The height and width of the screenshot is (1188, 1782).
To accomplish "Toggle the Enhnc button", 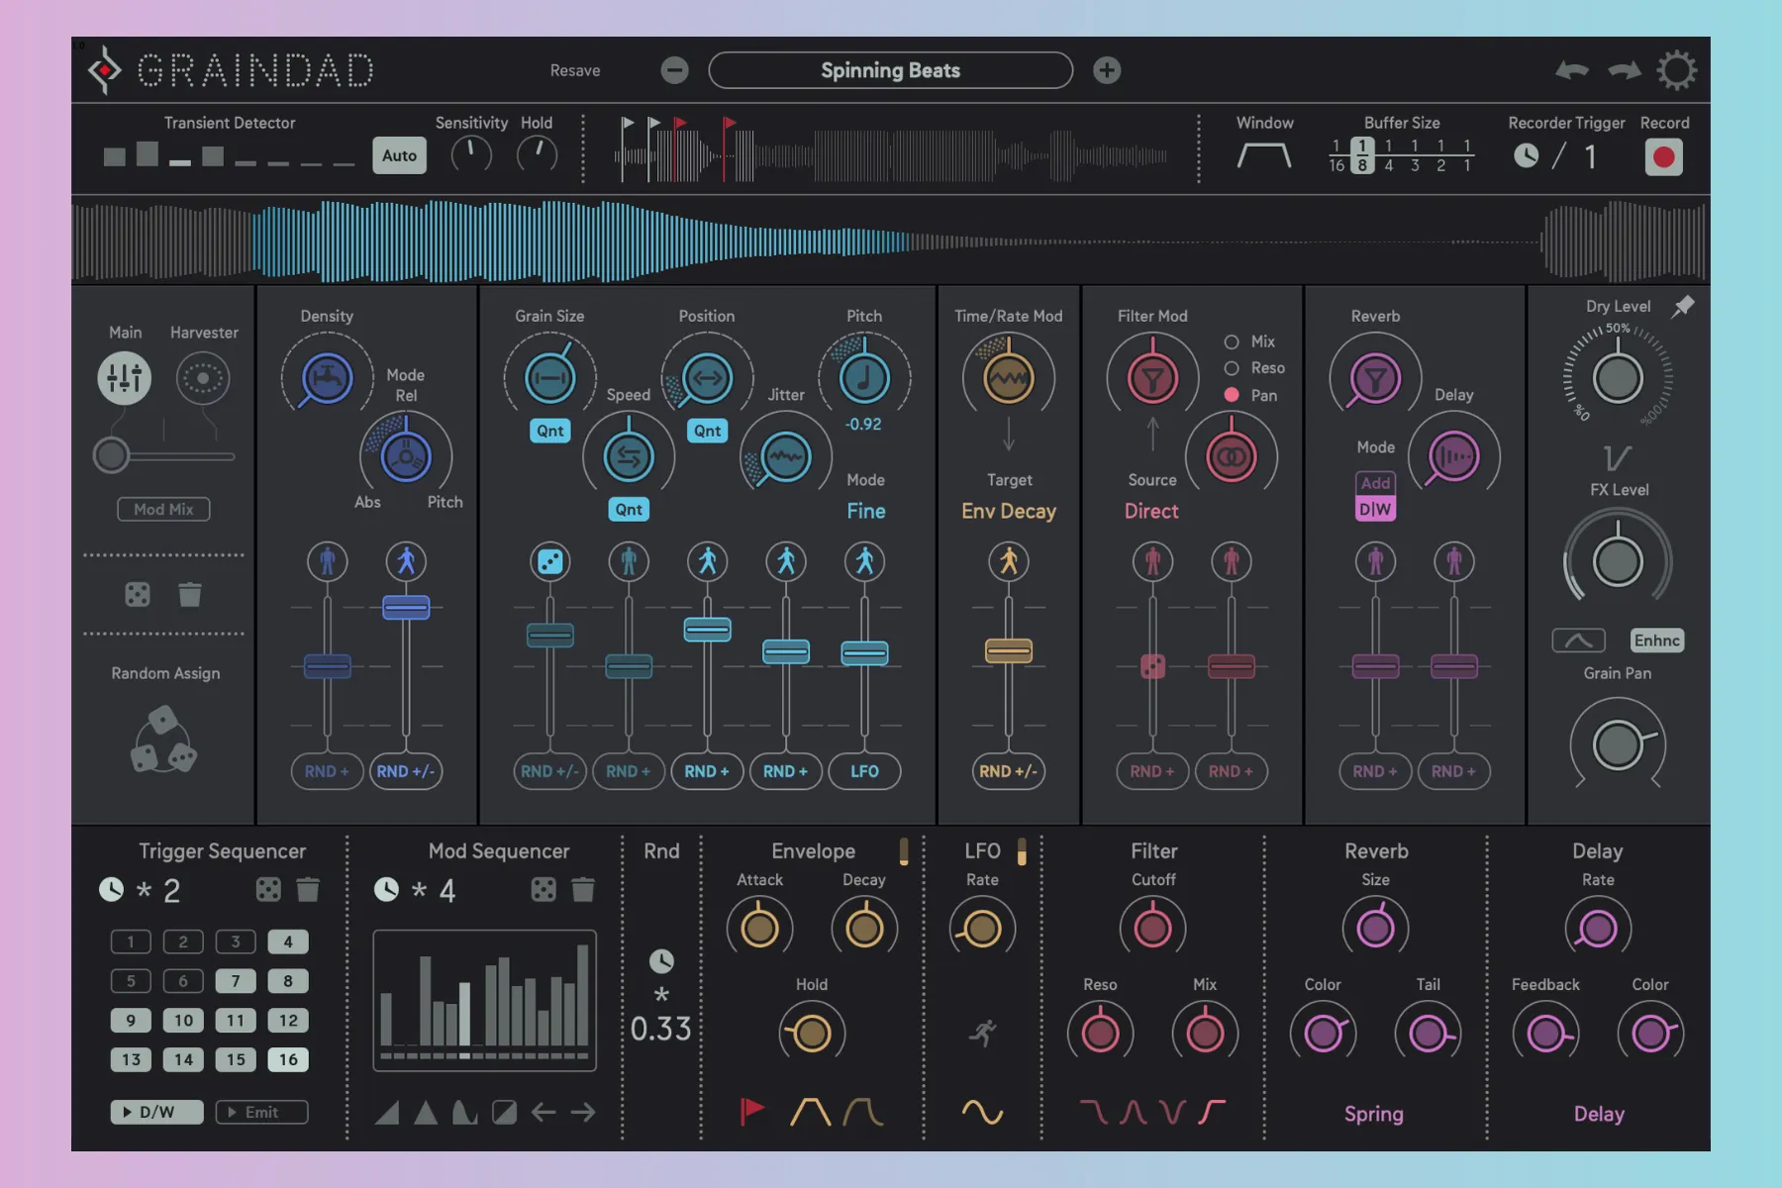I will [1656, 641].
